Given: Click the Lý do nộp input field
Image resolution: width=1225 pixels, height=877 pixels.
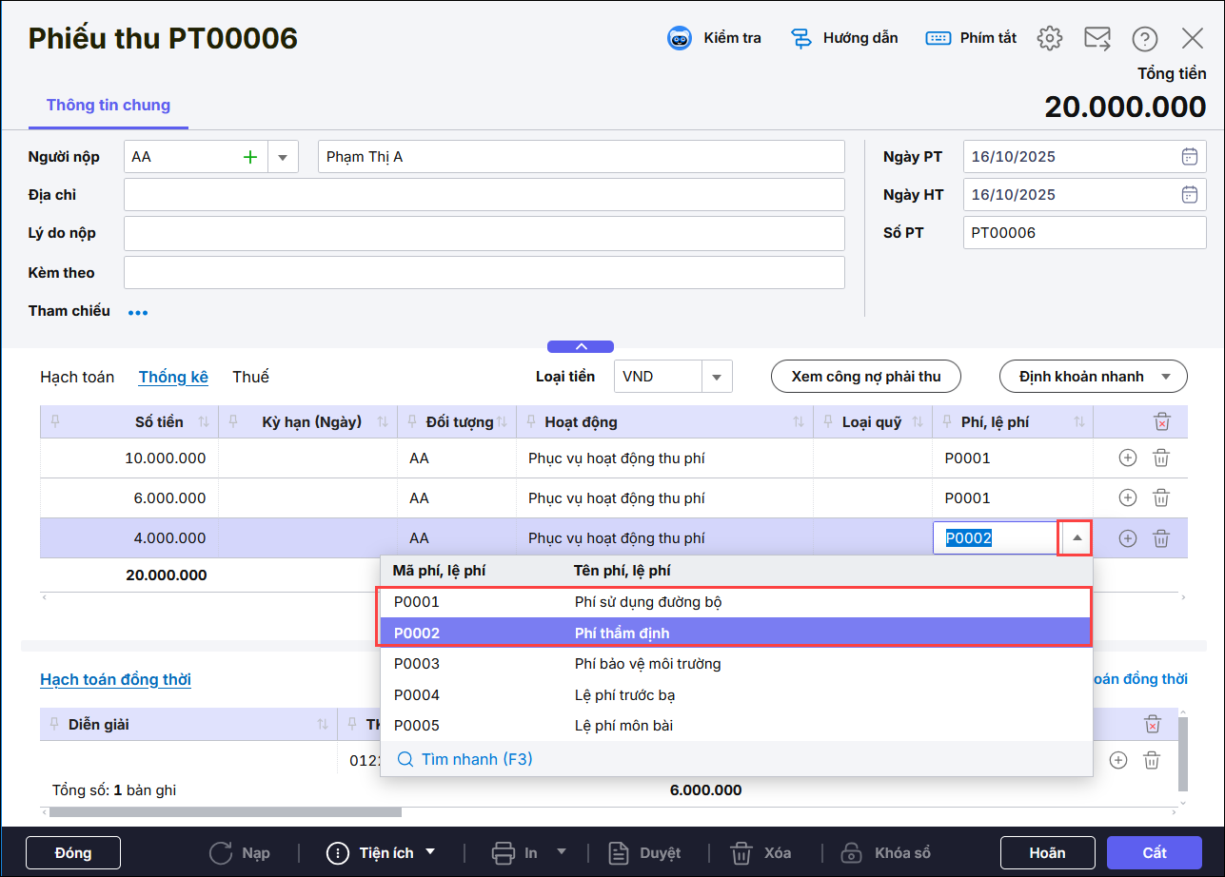Looking at the screenshot, I should tap(484, 233).
